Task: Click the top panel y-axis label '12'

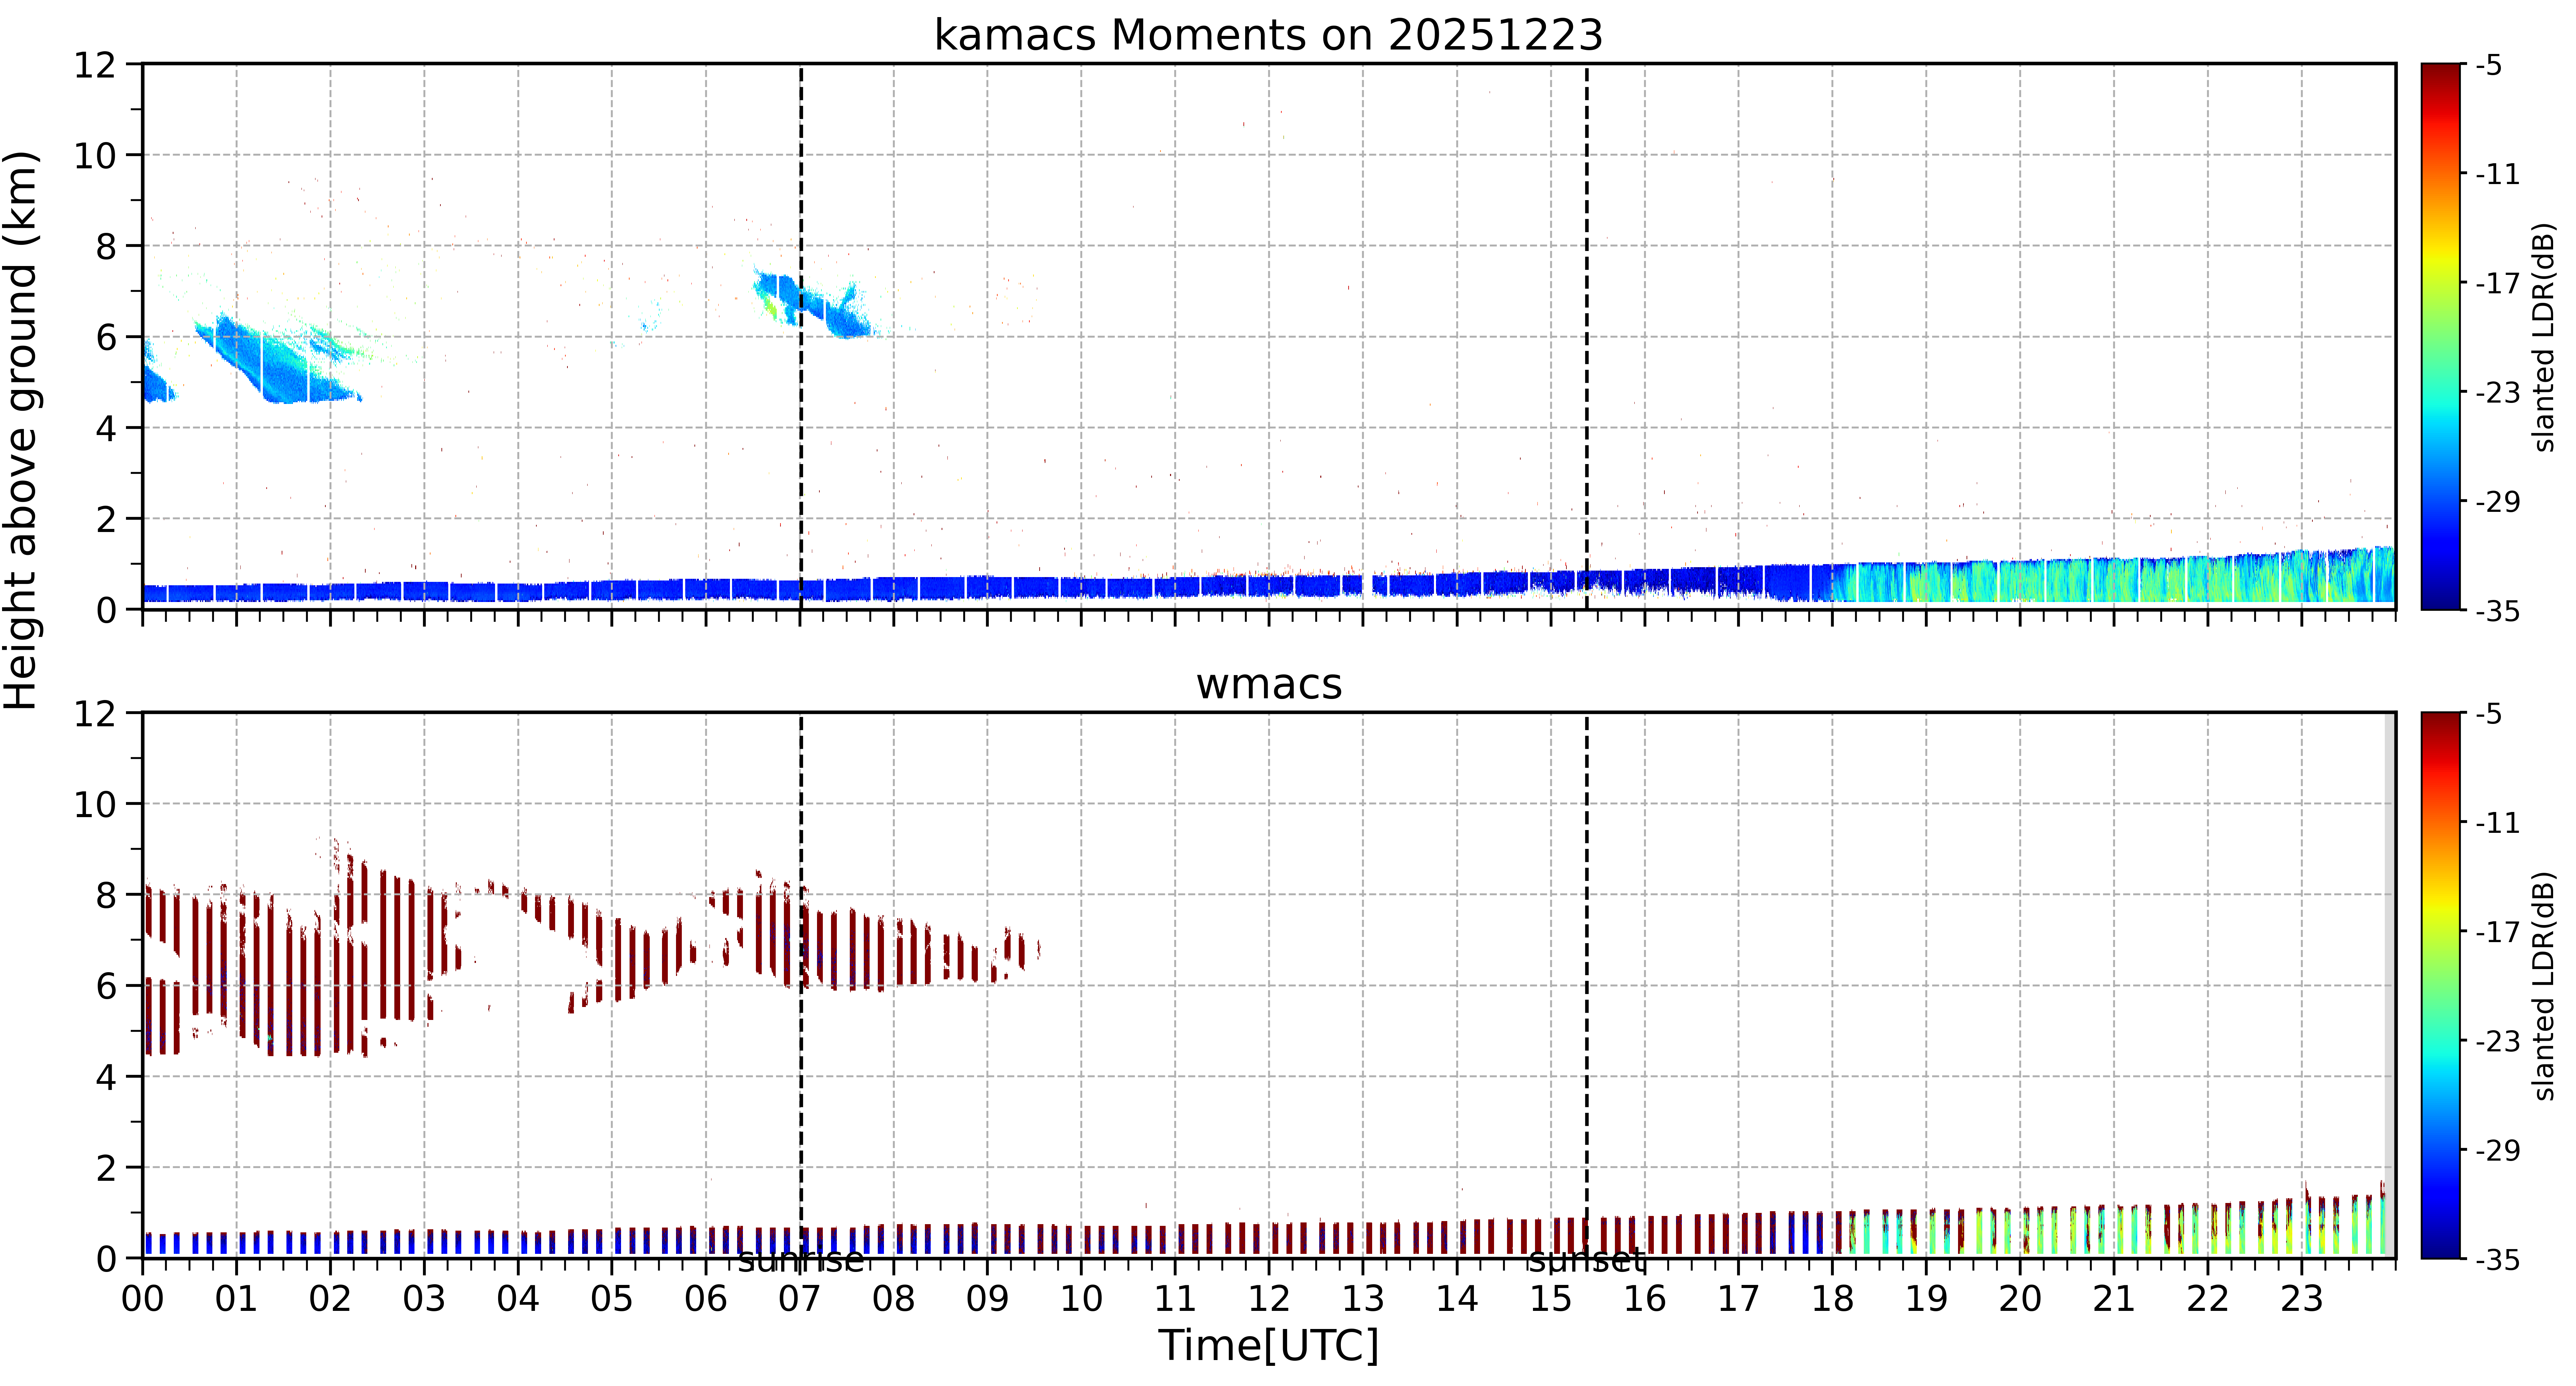Action: pyautogui.click(x=95, y=65)
